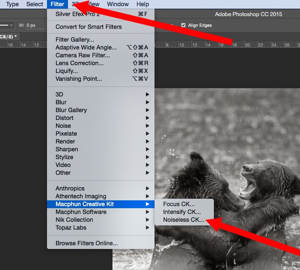
Task: Open the Window menu
Action: pos(117,4)
